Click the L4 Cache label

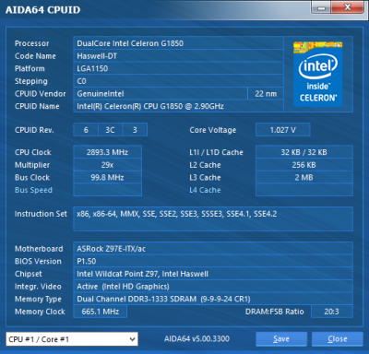(205, 190)
